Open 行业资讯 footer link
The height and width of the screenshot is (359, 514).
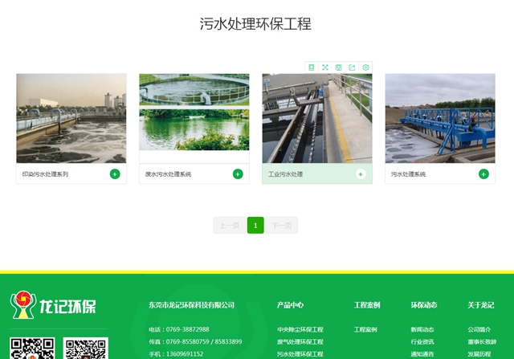[422, 341]
